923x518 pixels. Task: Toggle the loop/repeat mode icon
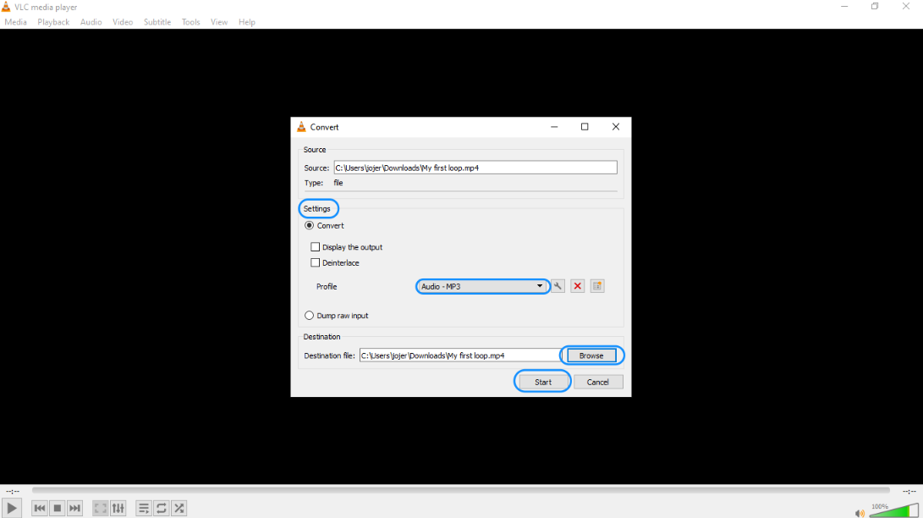coord(162,508)
